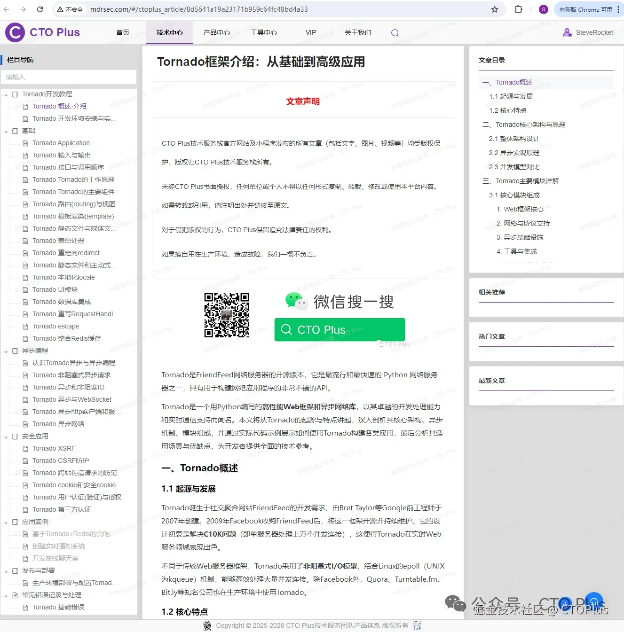Click the green CTO Plus search button
Viewport: 624px width, 632px height.
click(339, 329)
